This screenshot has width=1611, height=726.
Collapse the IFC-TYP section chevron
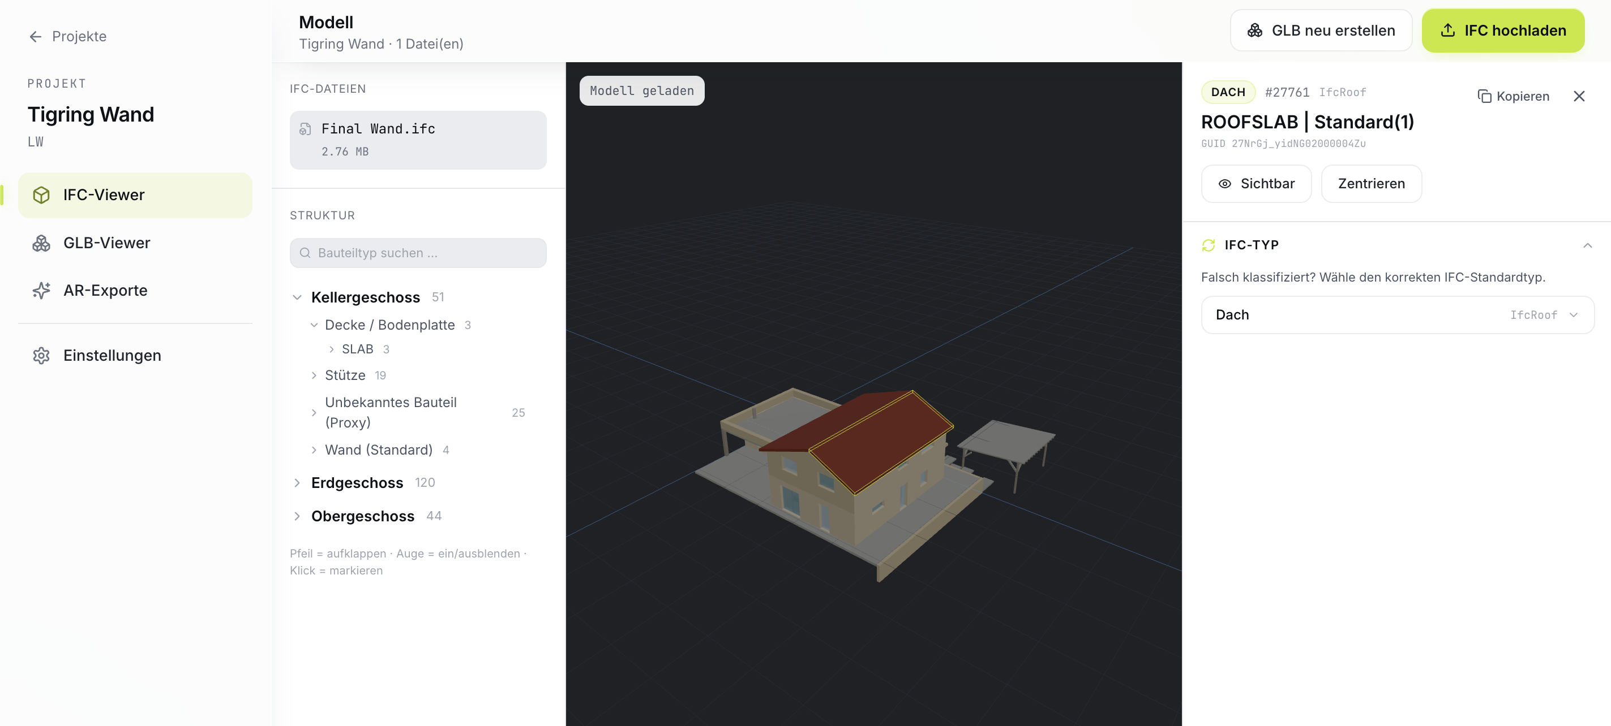[x=1587, y=245]
